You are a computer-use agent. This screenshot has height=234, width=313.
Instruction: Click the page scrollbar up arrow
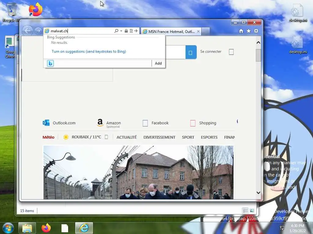[x=258, y=43]
